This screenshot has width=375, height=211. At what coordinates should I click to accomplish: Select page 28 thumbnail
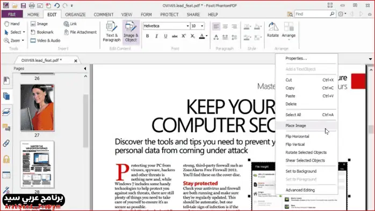pyautogui.click(x=37, y=165)
